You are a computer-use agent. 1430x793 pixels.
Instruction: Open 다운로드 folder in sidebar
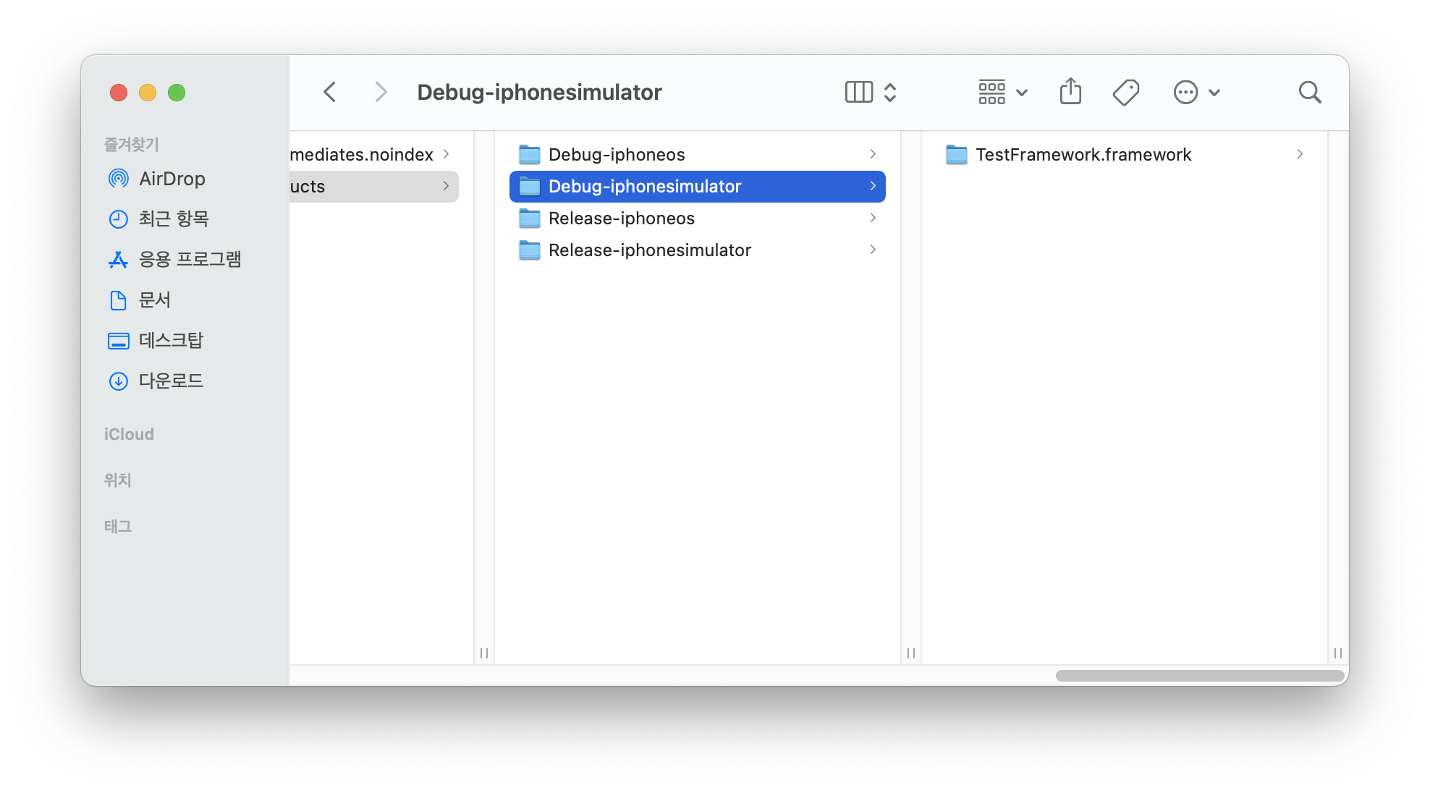click(171, 381)
